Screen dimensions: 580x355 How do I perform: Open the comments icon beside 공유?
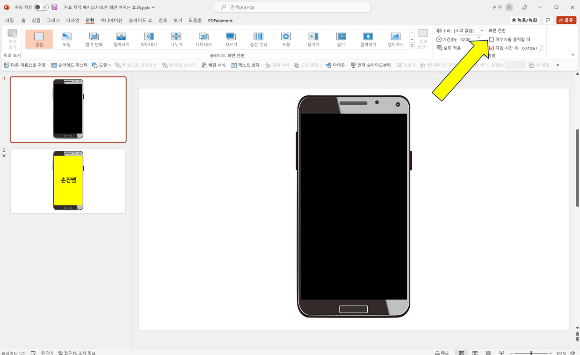coord(547,20)
